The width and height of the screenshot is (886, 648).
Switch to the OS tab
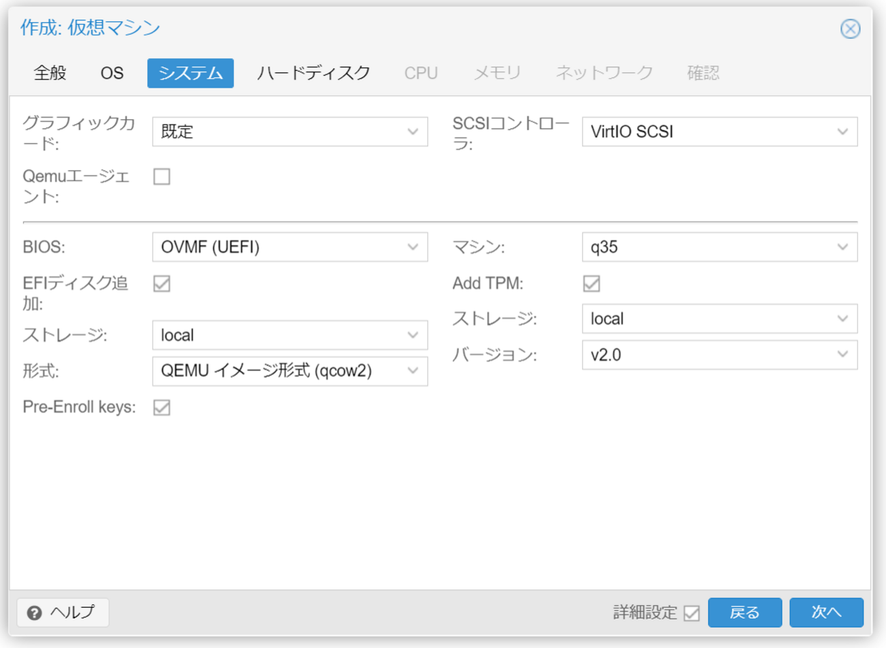point(112,73)
